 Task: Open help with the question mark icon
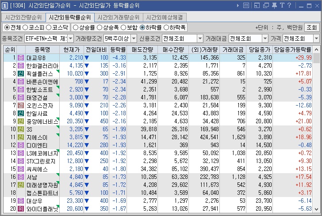click(289, 5)
